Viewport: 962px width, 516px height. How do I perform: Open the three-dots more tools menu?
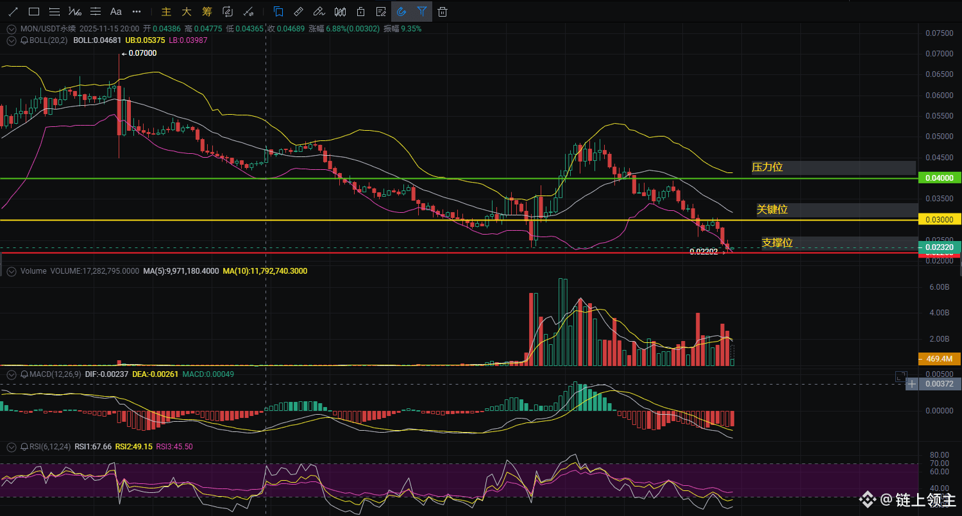[x=137, y=12]
